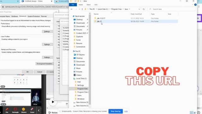Click the Refresh button beside address bar

tap(144, 9)
